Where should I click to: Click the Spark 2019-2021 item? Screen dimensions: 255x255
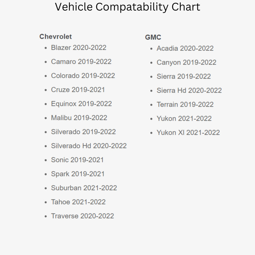[x=78, y=174]
